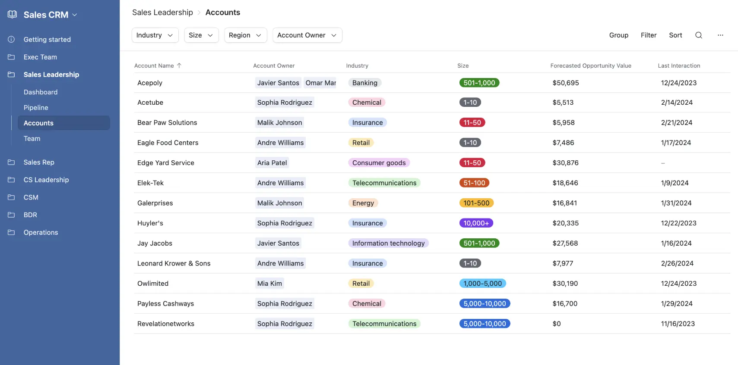This screenshot has width=738, height=365.
Task: Expand the Size filter dropdown
Action: coord(201,35)
